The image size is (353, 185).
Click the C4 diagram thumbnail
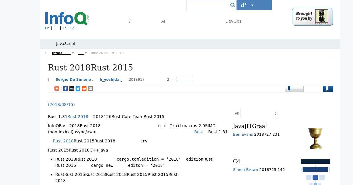315,172
